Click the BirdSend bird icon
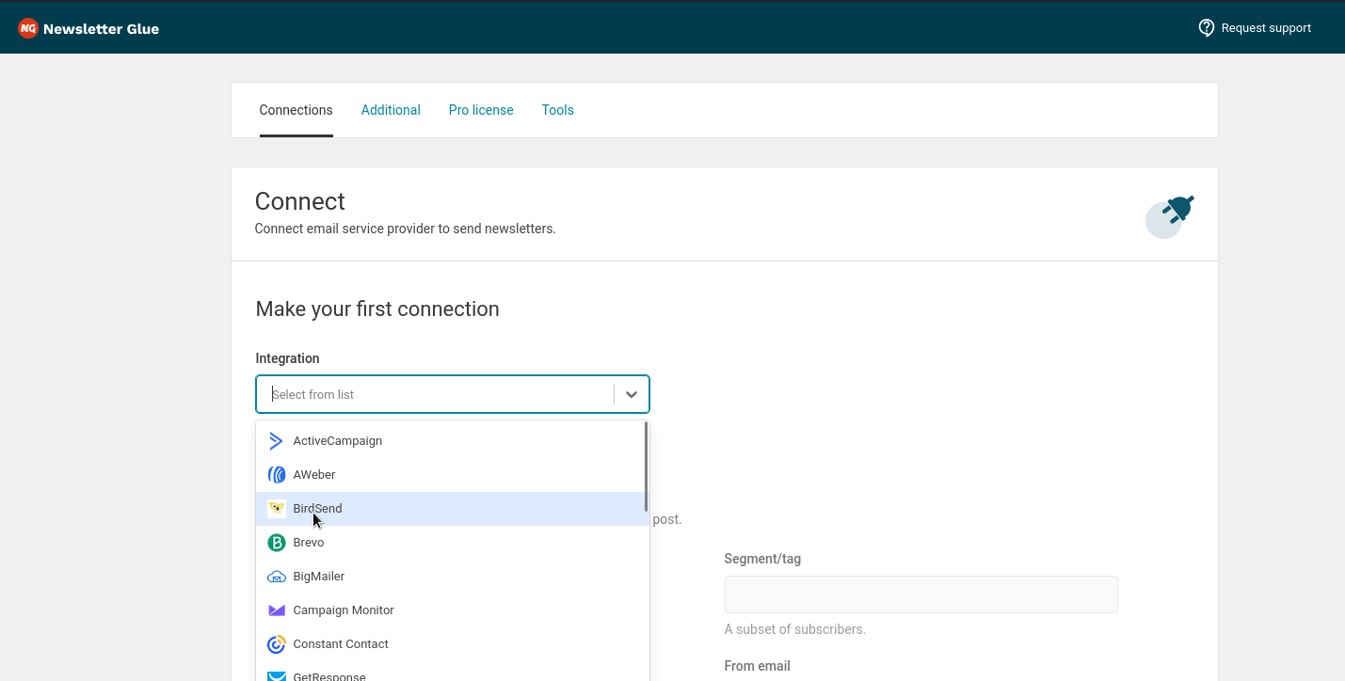Image resolution: width=1345 pixels, height=681 pixels. pos(276,509)
